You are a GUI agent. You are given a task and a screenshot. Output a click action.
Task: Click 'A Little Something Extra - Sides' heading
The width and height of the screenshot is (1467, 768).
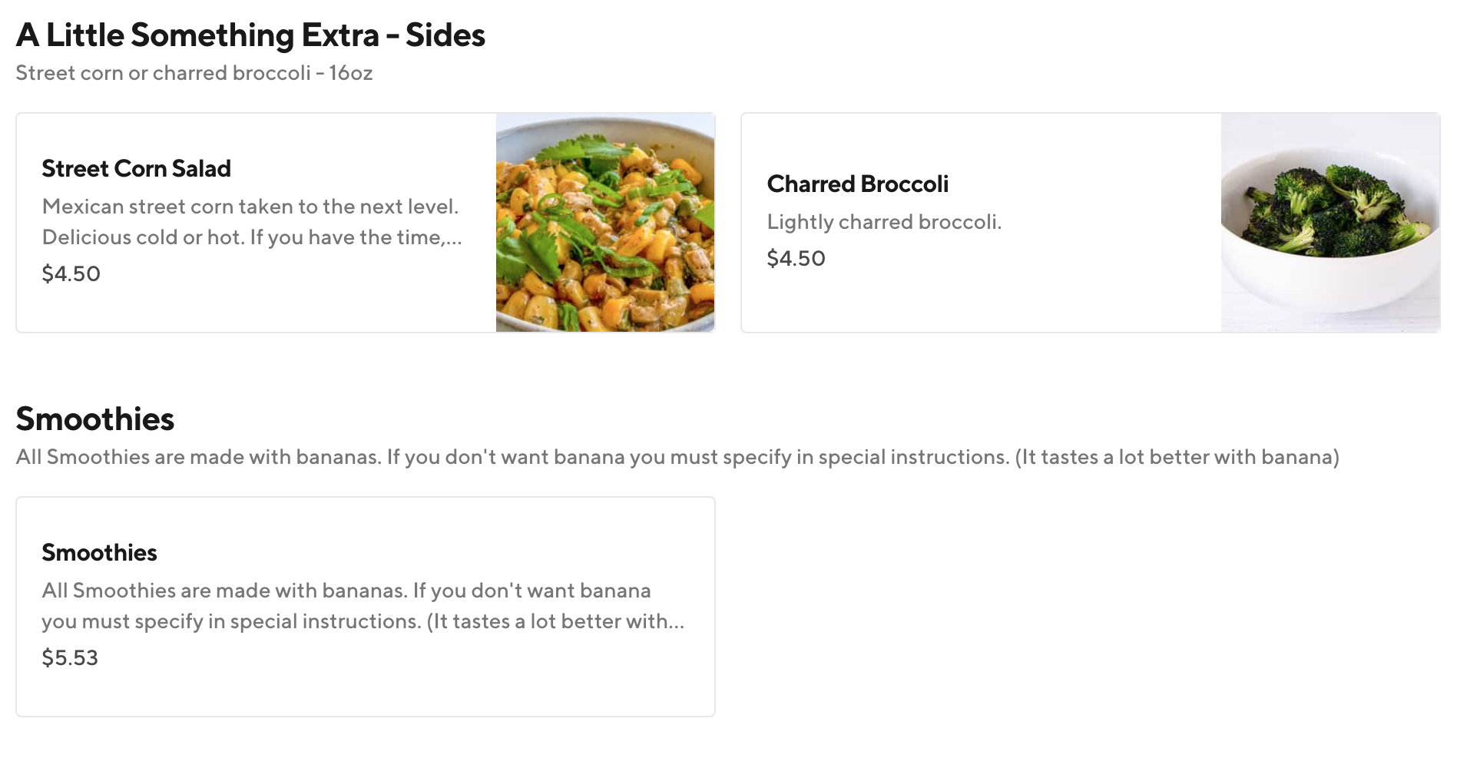pyautogui.click(x=250, y=35)
